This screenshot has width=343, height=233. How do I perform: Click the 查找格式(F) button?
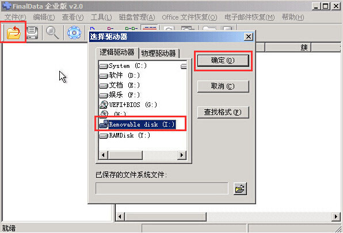223,112
